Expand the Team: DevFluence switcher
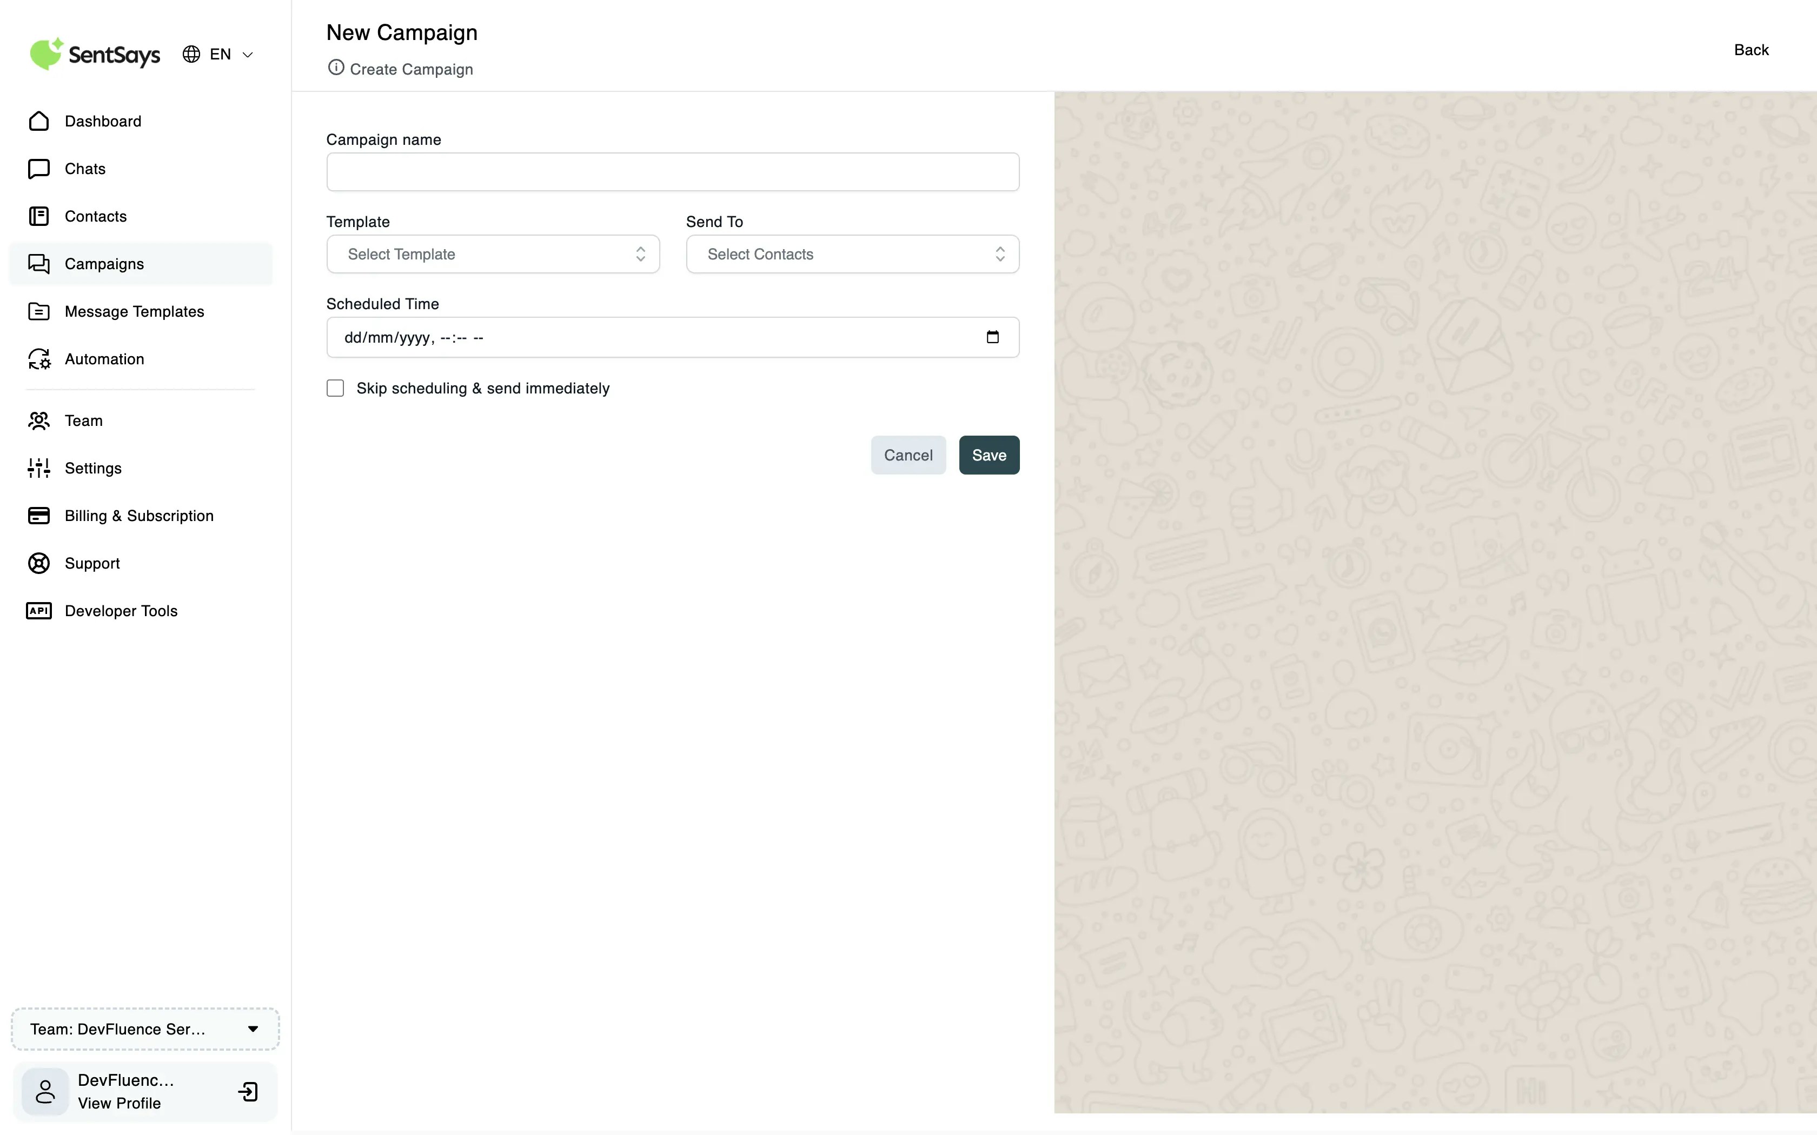This screenshot has height=1135, width=1817. coord(145,1029)
